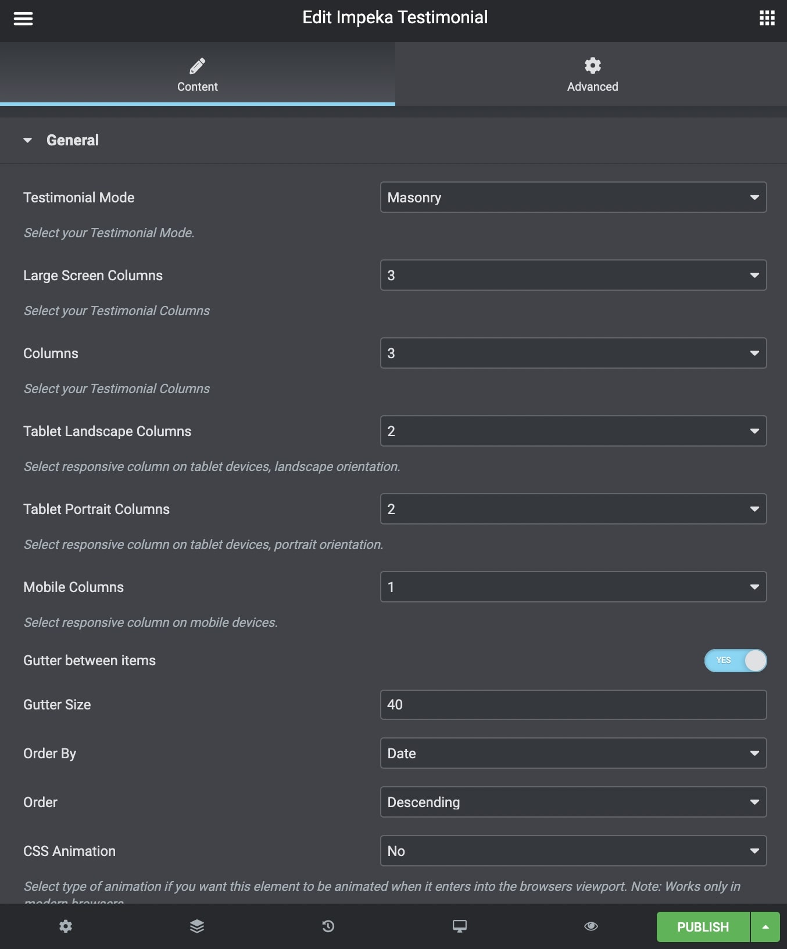Open the Order By dropdown

tap(573, 754)
